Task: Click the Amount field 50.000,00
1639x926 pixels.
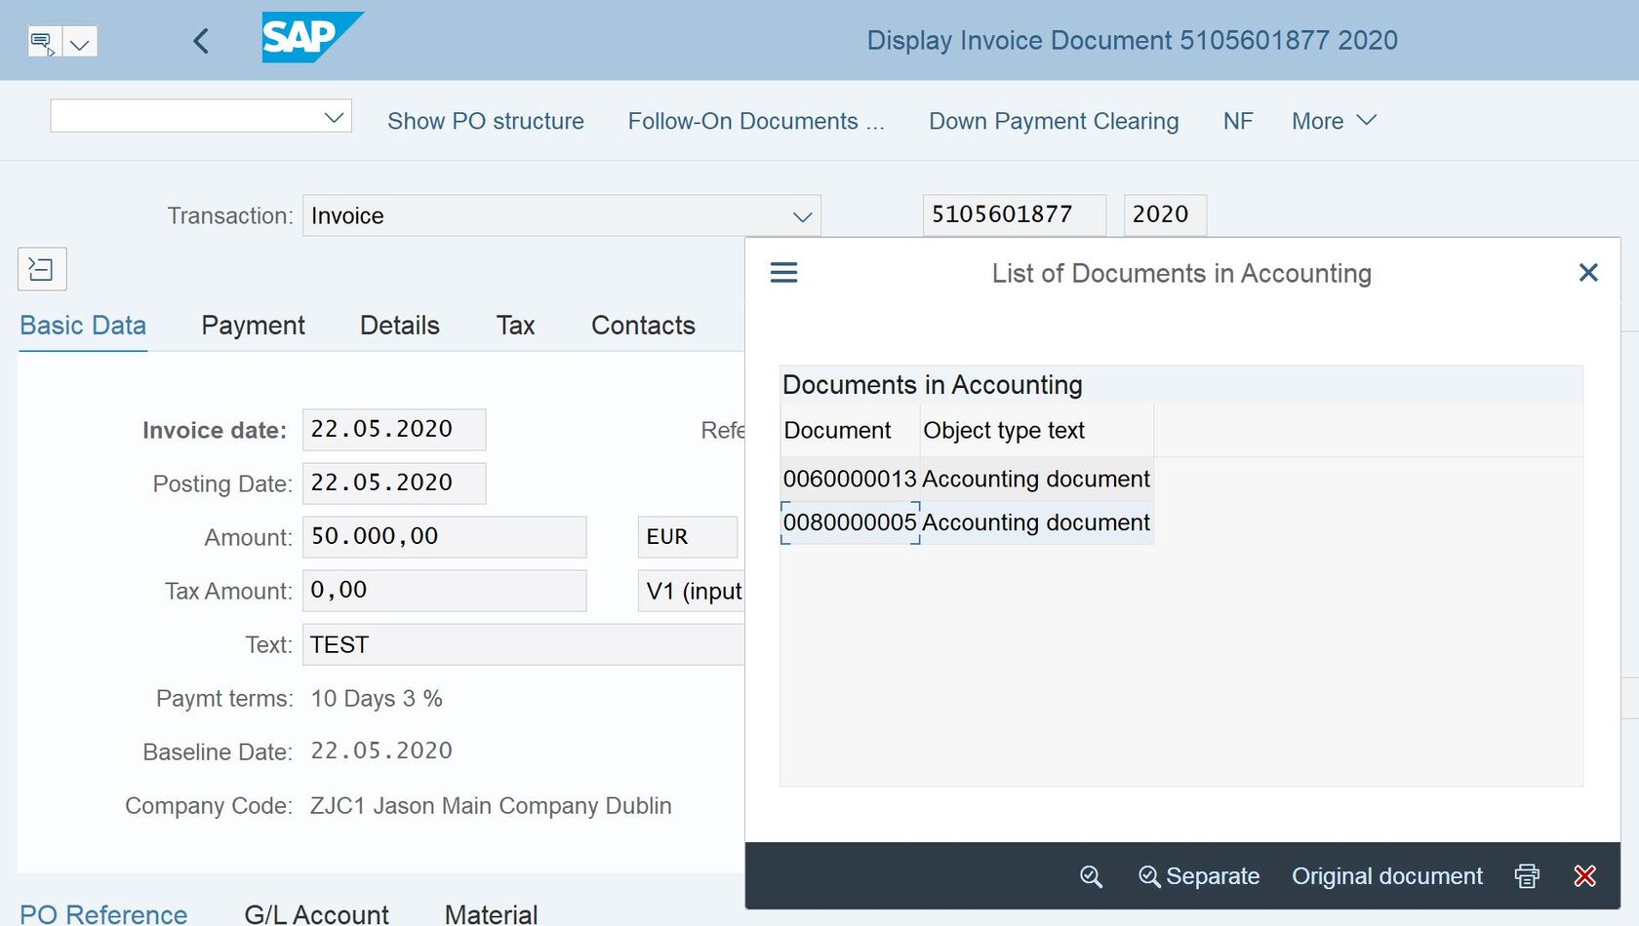Action: pyautogui.click(x=444, y=537)
